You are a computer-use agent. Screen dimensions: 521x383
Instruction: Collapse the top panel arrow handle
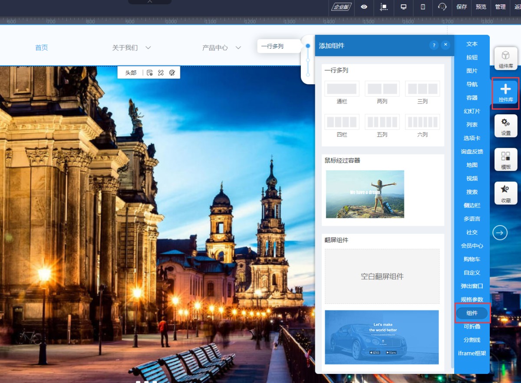pos(150,2)
